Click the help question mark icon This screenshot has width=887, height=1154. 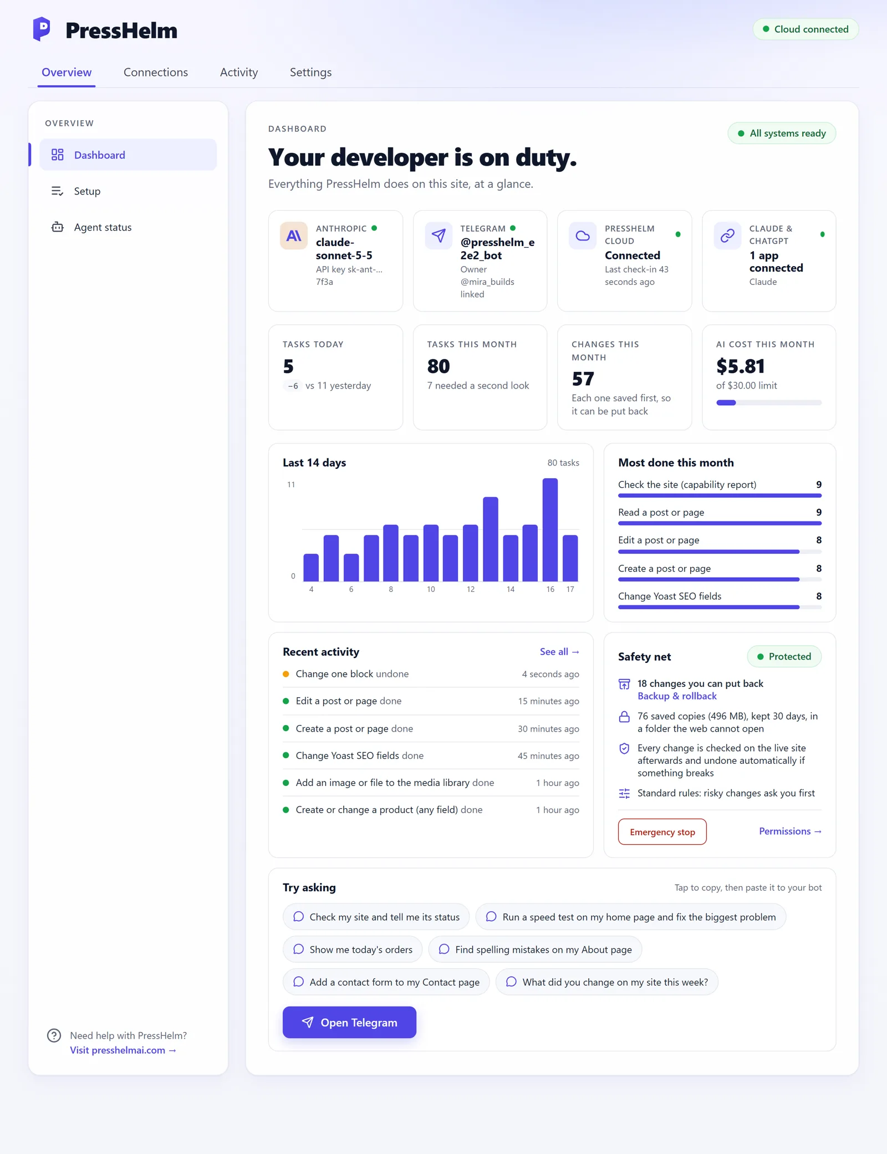pyautogui.click(x=54, y=1035)
